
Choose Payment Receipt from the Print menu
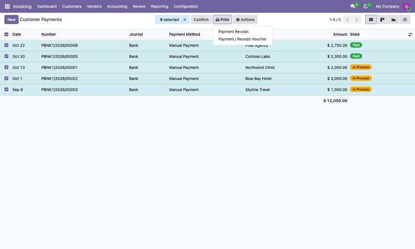pos(233,32)
